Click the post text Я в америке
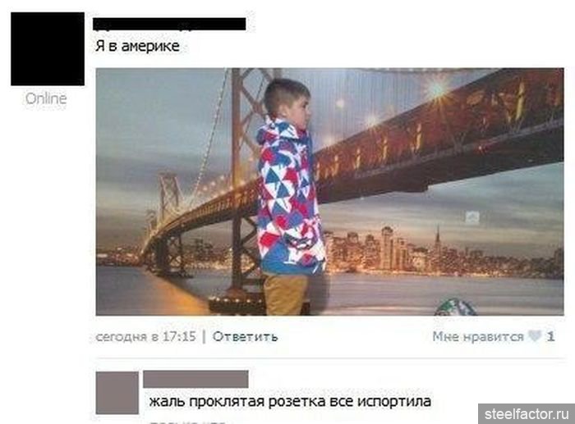 coord(137,46)
